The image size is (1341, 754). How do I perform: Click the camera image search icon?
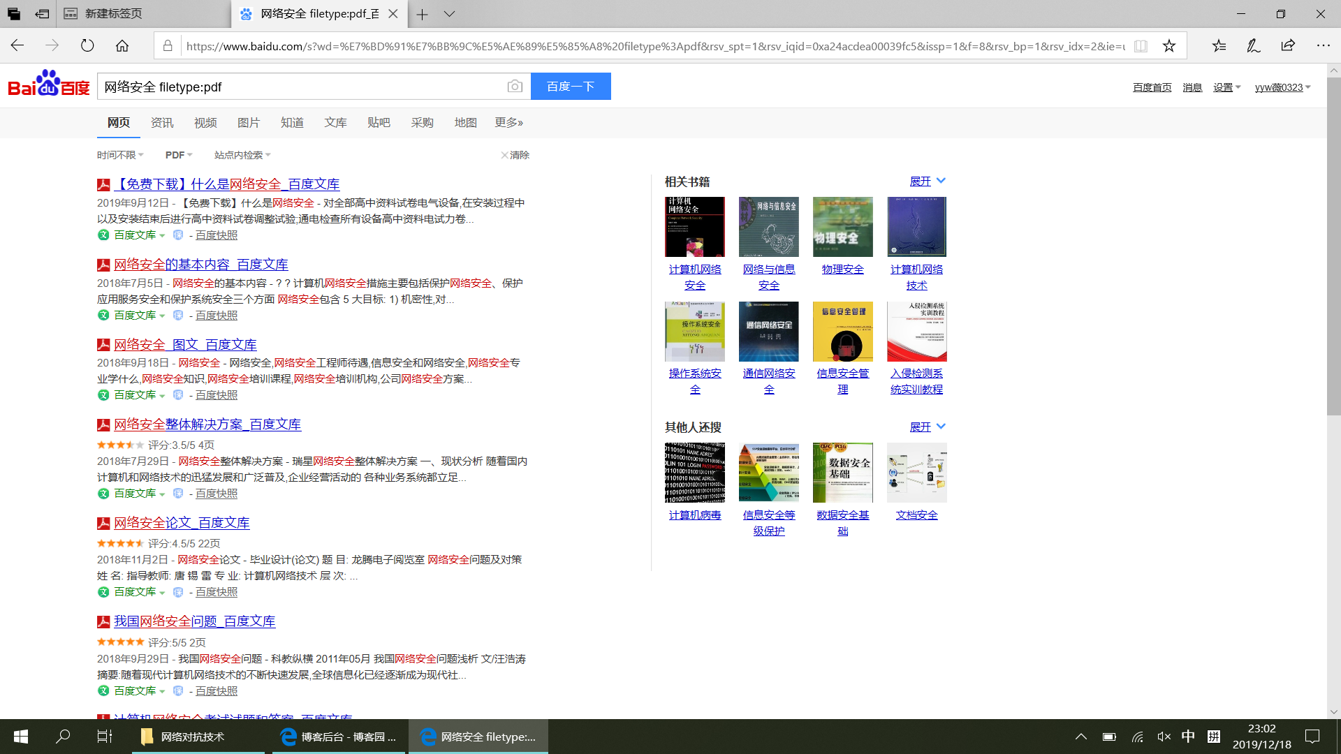point(515,86)
